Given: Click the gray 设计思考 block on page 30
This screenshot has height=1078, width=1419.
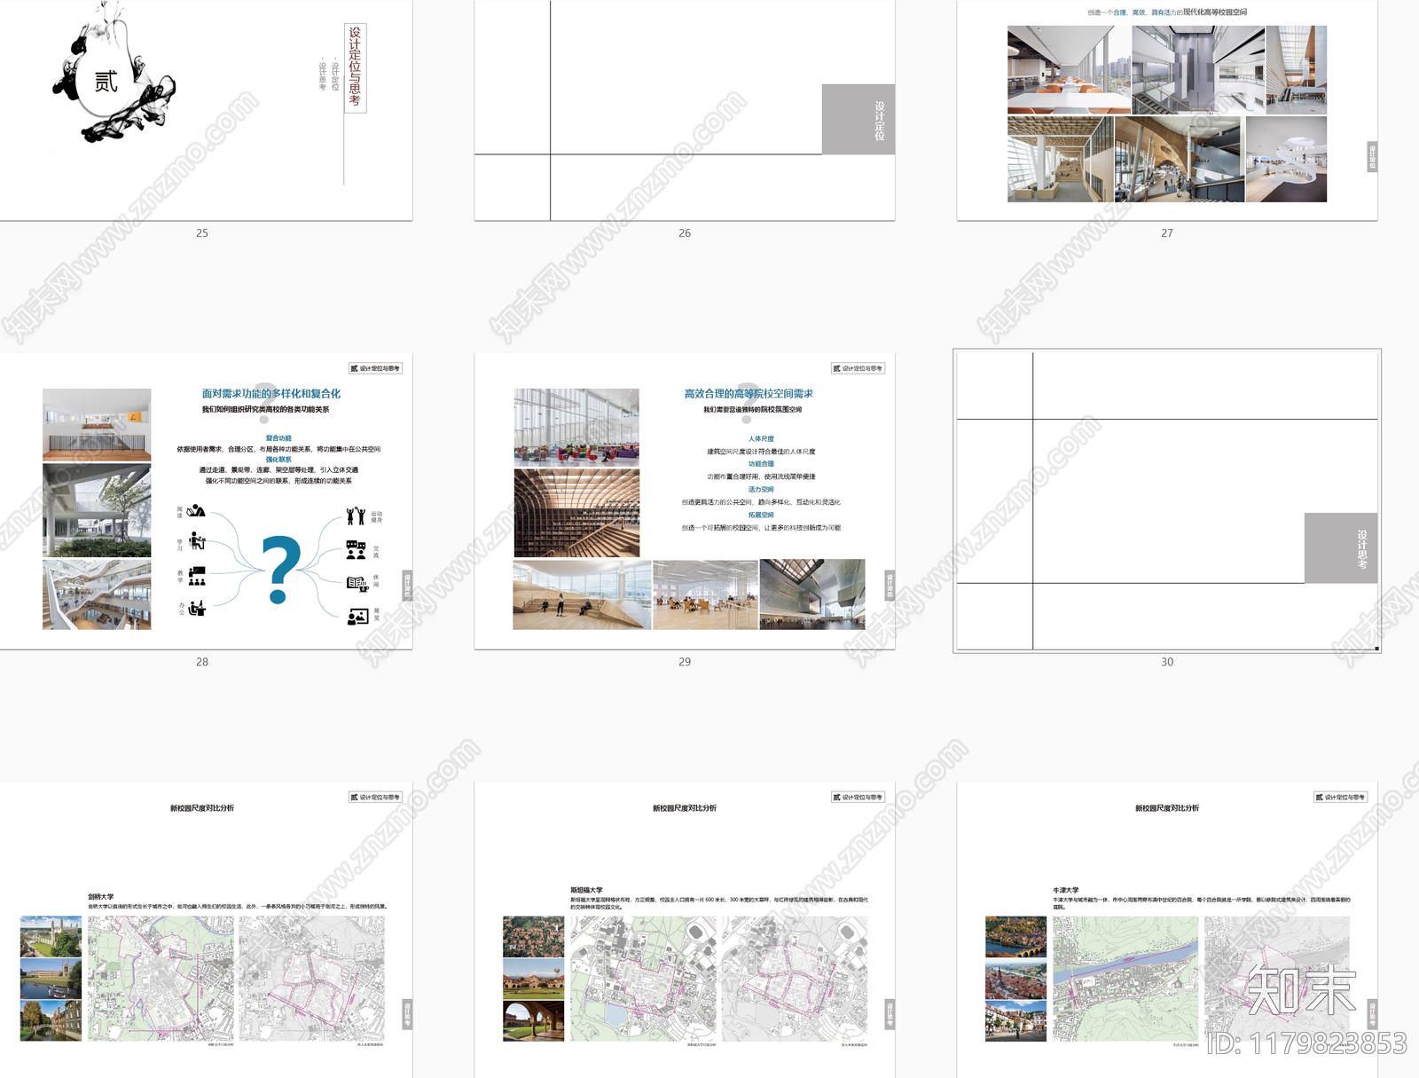Looking at the screenshot, I should 1340,547.
